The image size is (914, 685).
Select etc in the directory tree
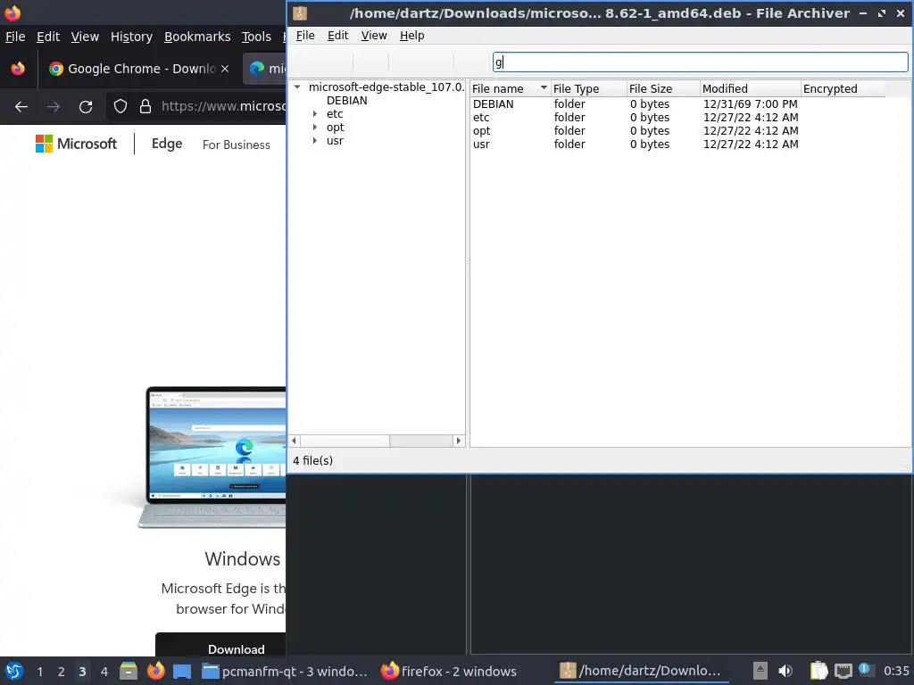(335, 114)
